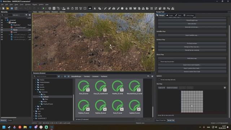The height and width of the screenshot is (130, 231).
Task: Switch to the Info & Diags tab
Action: pyautogui.click(x=189, y=15)
